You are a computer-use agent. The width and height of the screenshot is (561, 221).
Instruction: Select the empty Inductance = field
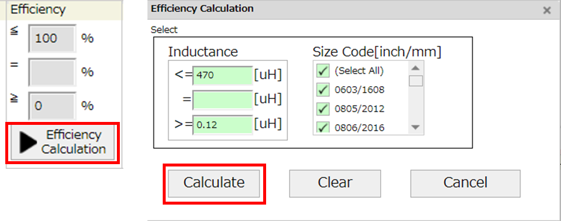coord(223,100)
